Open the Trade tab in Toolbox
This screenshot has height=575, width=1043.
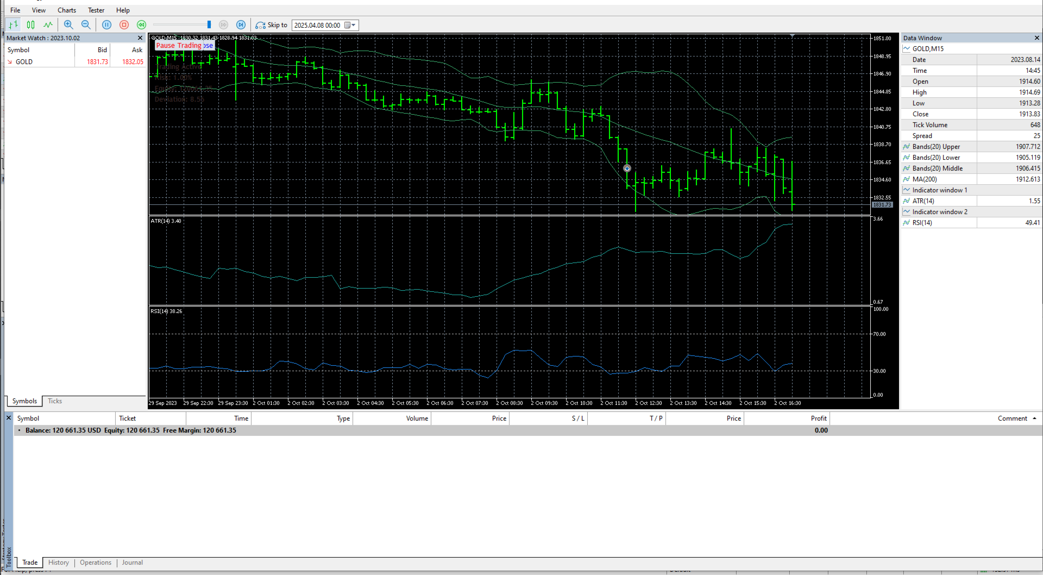pos(30,562)
